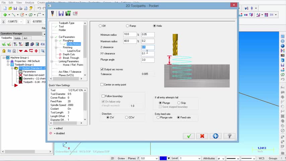
Task: Click the verify solid cube icon
Action: [x=32, y=44]
